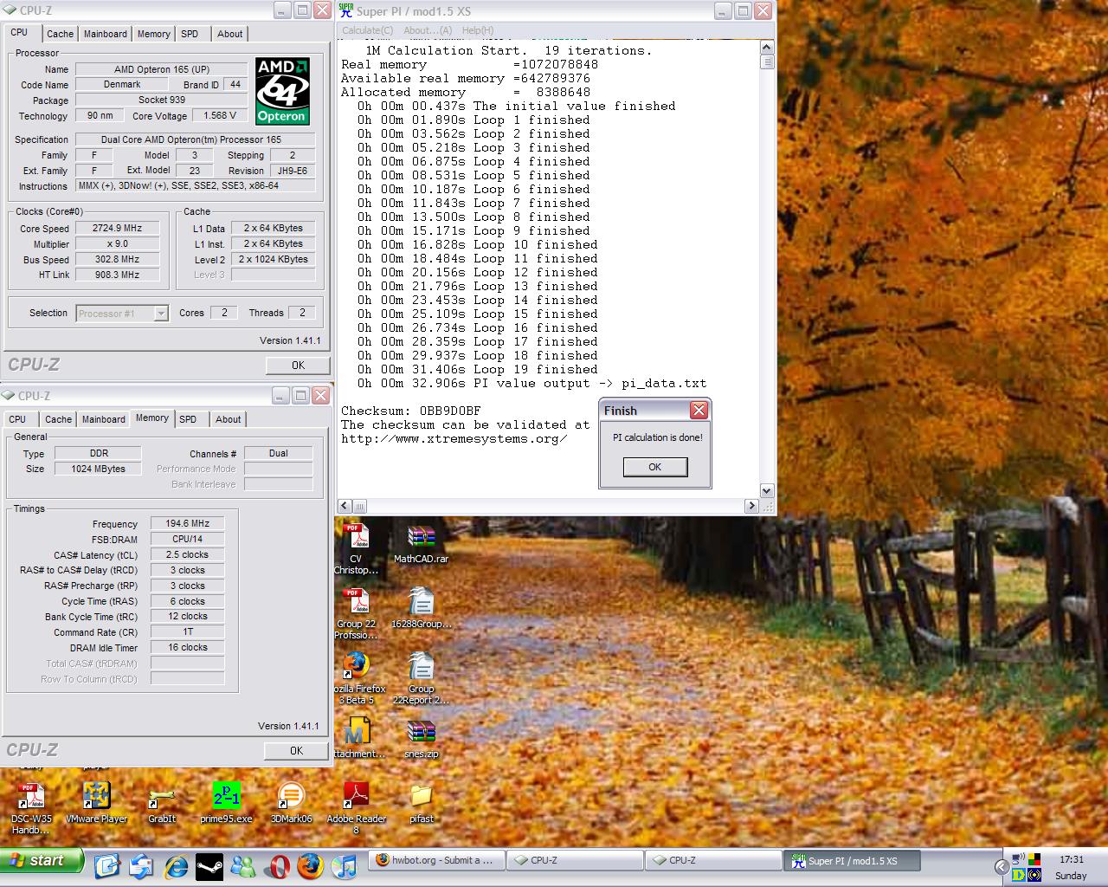This screenshot has height=887, width=1108.
Task: Open Mainboard tab in bottom CPU-Z window
Action: (103, 419)
